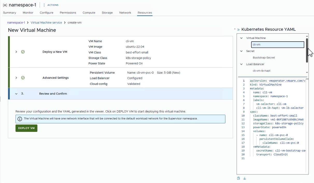Open the Compute tab
The image size is (314, 183).
[89, 13]
